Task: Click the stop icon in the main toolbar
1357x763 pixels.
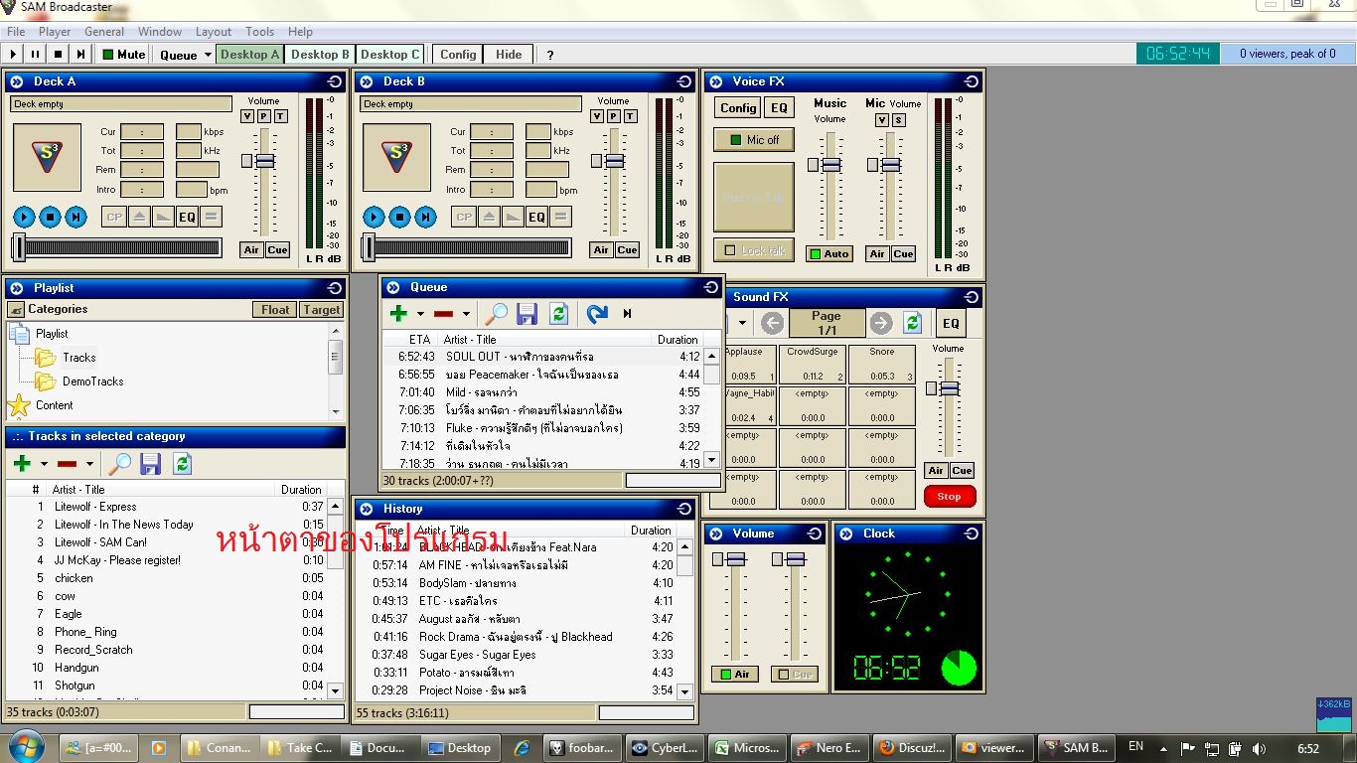Action: tap(58, 55)
